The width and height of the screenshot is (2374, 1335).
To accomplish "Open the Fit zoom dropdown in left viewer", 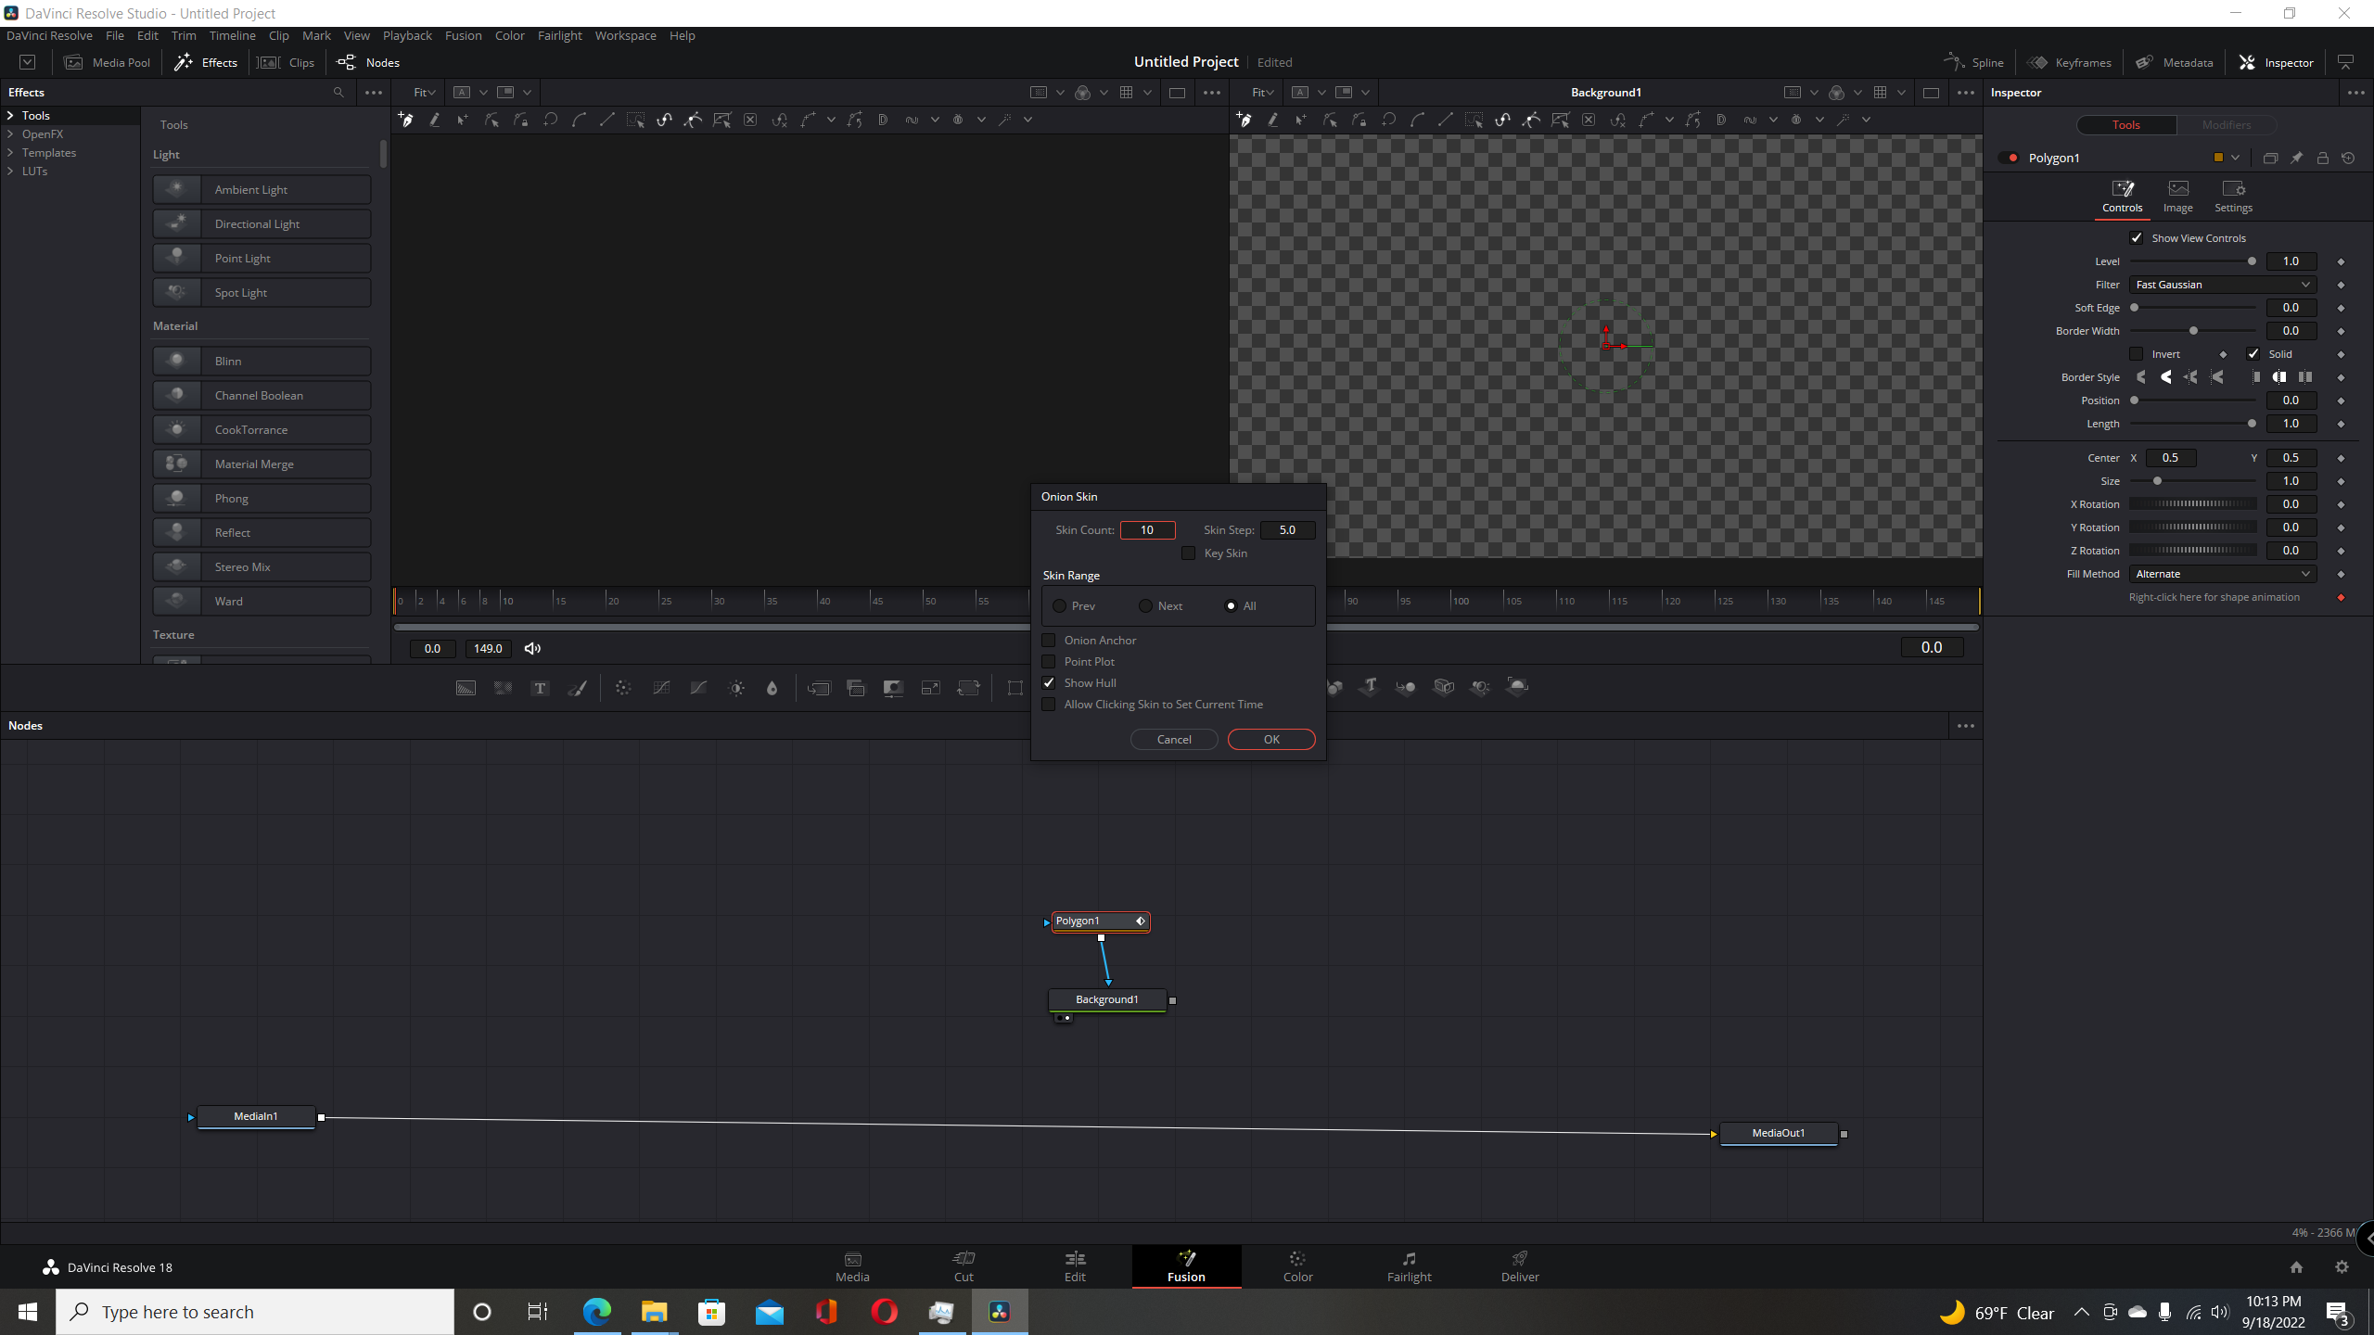I will pos(425,93).
